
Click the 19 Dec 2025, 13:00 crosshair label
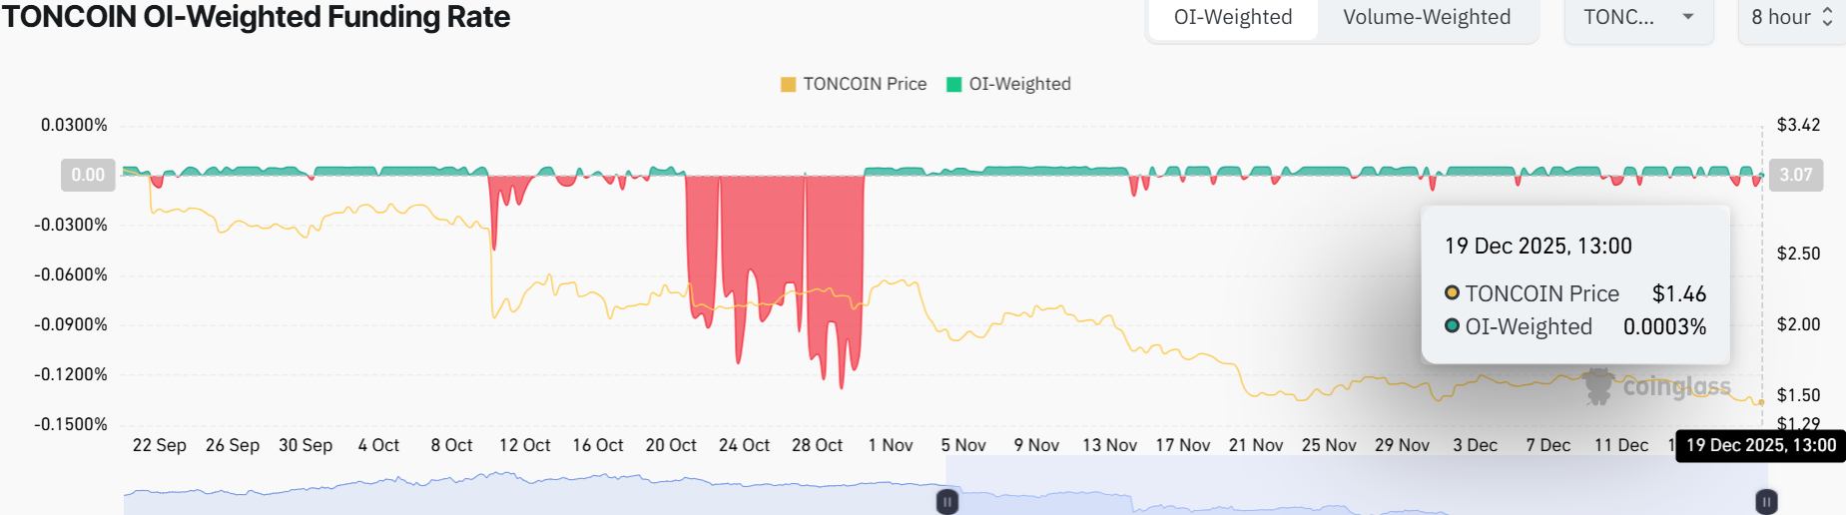click(1760, 445)
